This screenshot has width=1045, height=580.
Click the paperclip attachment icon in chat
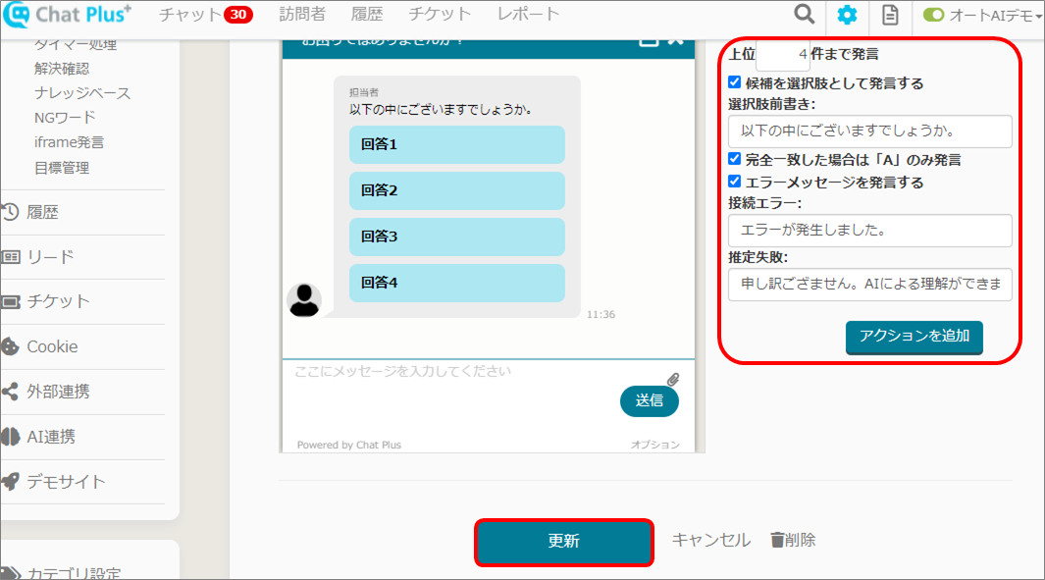tap(673, 380)
